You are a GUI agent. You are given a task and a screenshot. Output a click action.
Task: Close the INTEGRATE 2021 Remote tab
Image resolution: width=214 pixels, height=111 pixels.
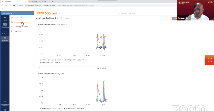[53, 1]
